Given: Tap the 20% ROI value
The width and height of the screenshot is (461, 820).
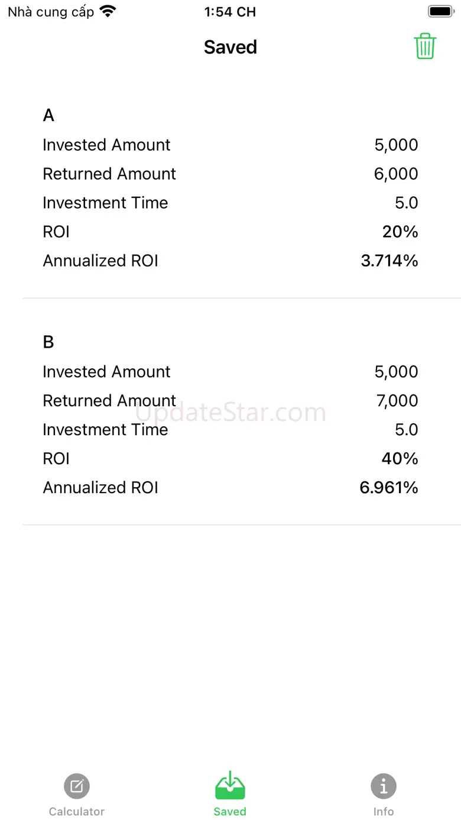Looking at the screenshot, I should 400,232.
